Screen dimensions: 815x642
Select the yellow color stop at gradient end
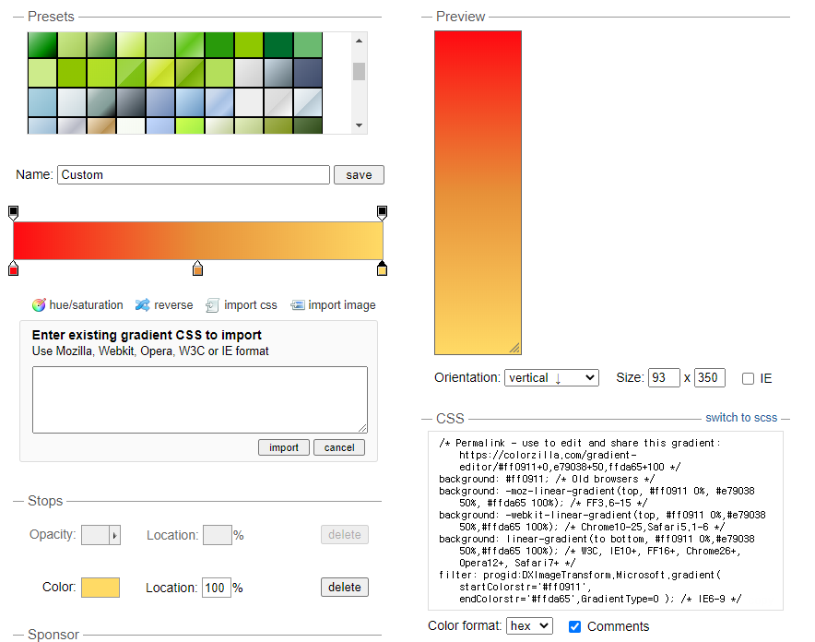pyautogui.click(x=382, y=268)
